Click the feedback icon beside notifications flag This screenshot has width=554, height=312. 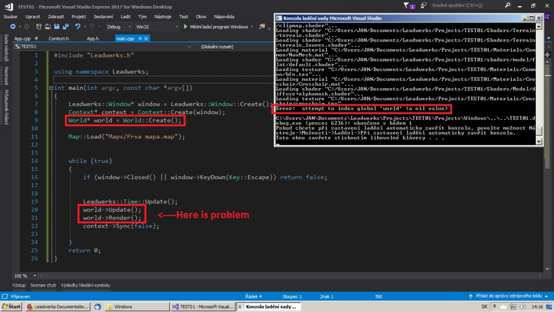coord(425,6)
